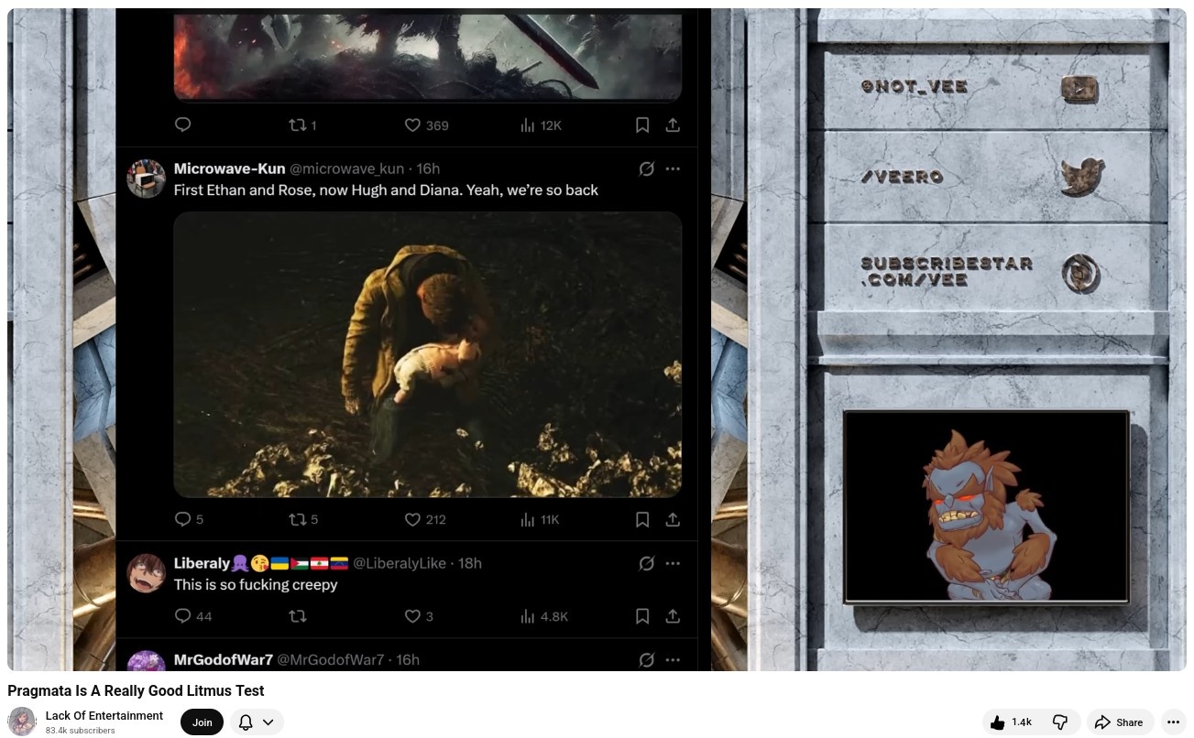The image size is (1194, 738).
Task: Bookmark the Liberaly tweet
Action: tap(642, 616)
